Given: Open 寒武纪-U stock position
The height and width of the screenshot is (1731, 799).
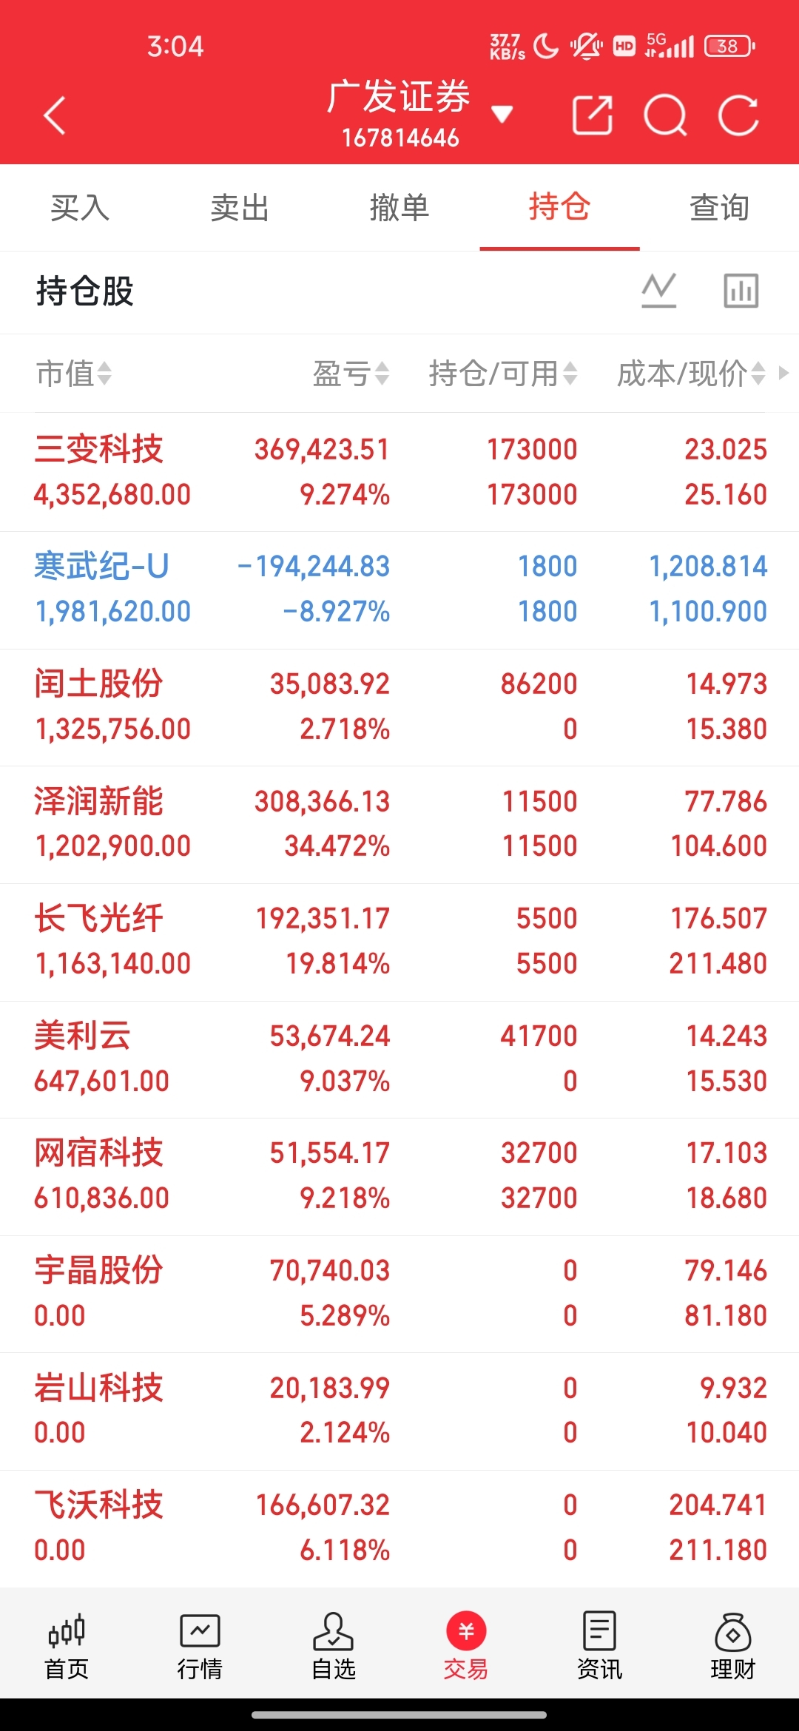Looking at the screenshot, I should point(399,590).
